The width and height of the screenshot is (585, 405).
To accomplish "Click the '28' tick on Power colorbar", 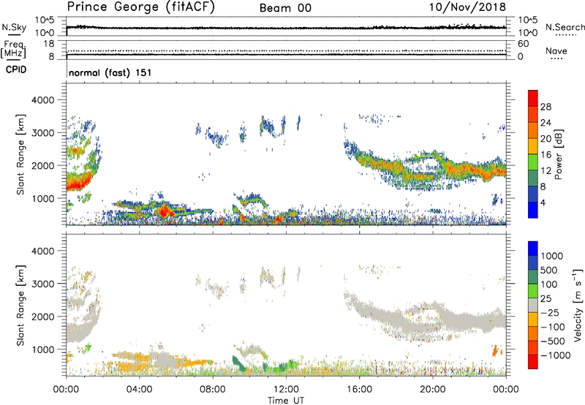I will coord(546,107).
